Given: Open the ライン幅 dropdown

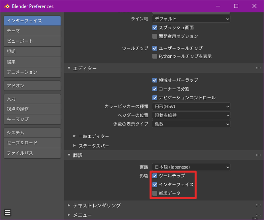Looking at the screenshot, I should (x=191, y=19).
